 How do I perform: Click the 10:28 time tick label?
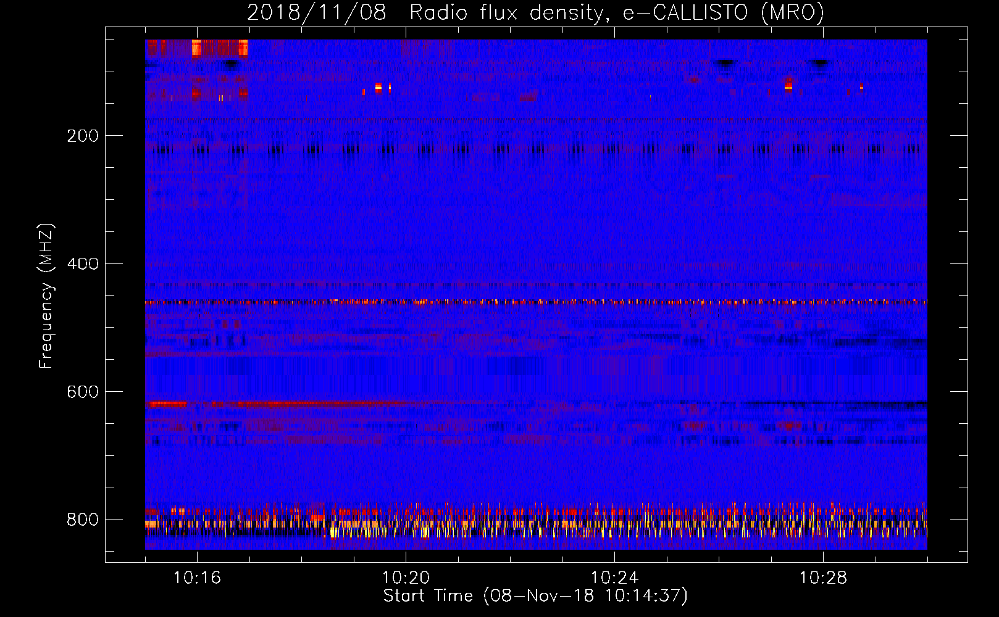click(x=823, y=578)
